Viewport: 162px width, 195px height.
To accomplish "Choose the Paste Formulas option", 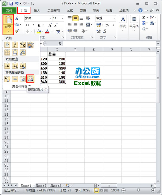I will point(15,45).
